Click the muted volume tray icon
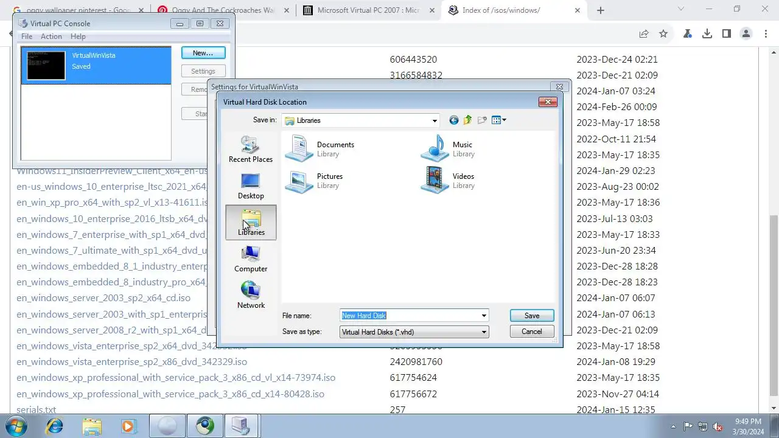 point(718,426)
